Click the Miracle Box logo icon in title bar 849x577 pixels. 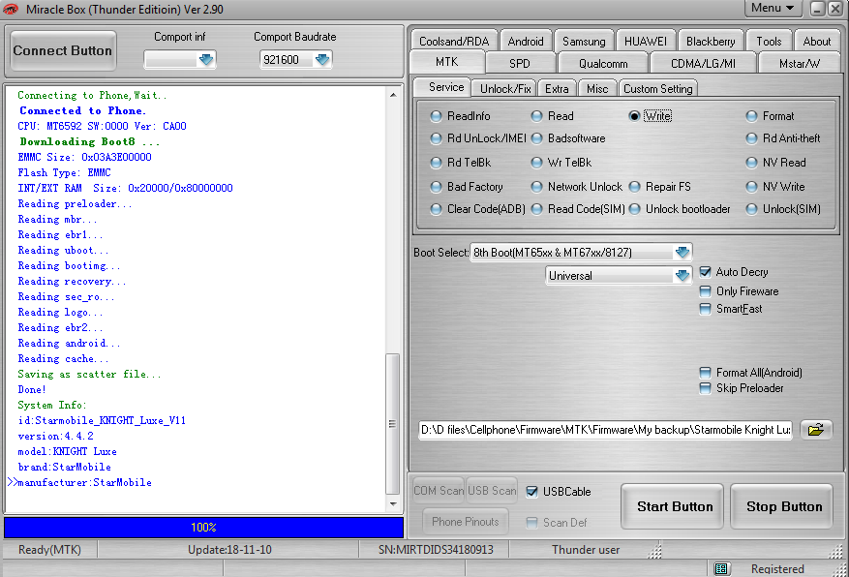(x=11, y=10)
